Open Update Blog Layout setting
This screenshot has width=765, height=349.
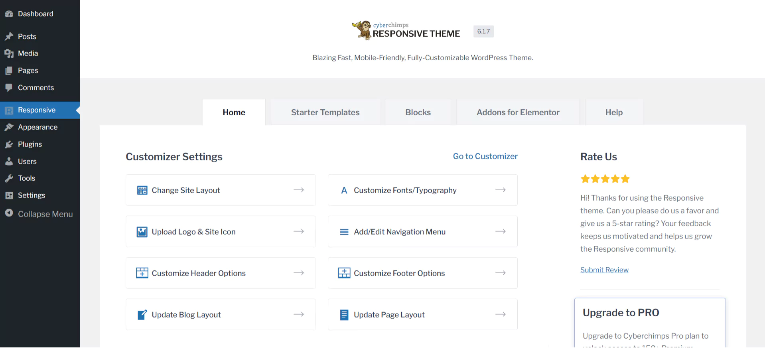tap(221, 314)
